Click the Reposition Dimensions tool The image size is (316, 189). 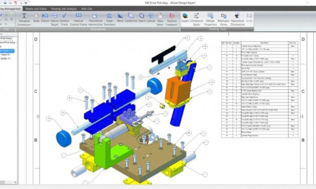pyautogui.click(x=237, y=19)
